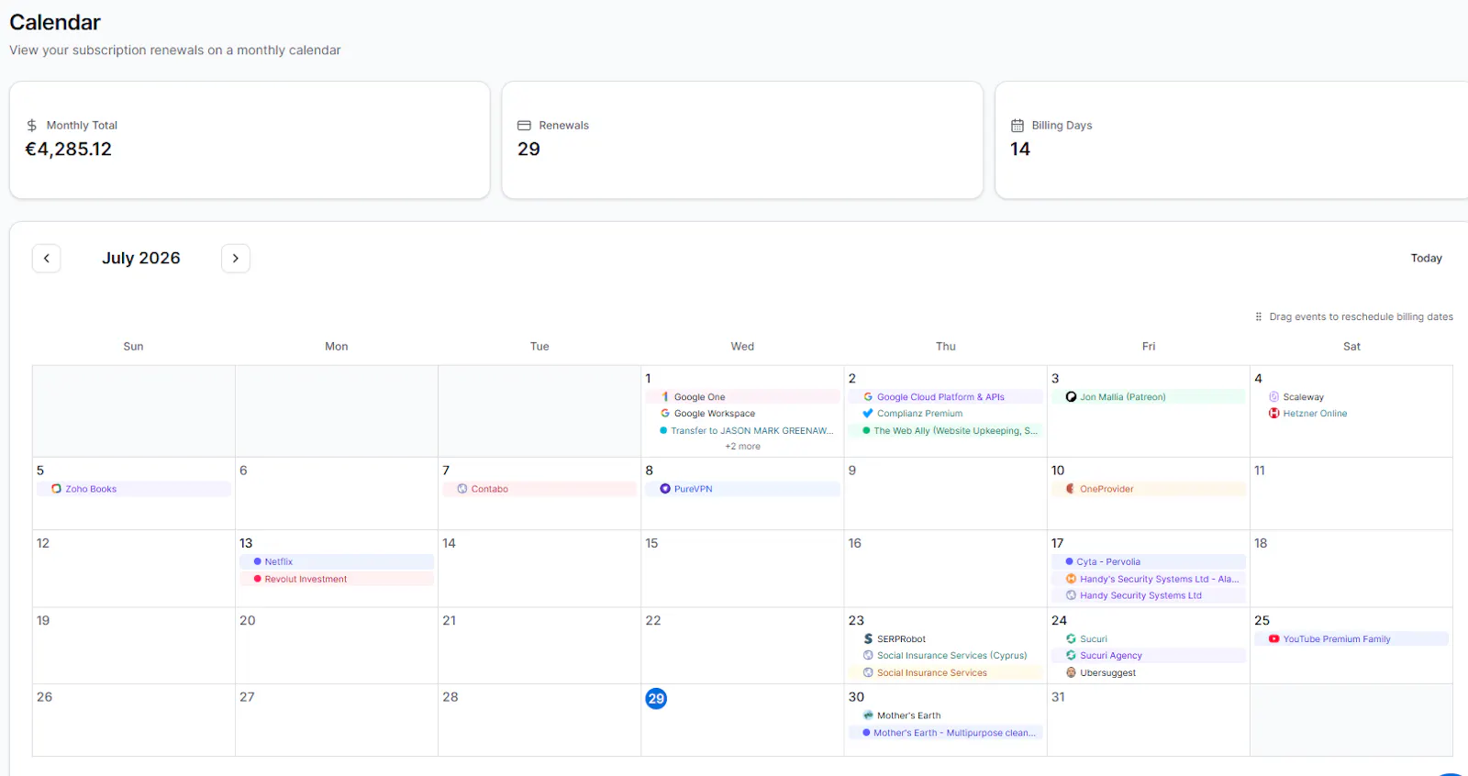
Task: Click the drag handle icon beside the reschedule hint
Action: pos(1259,317)
